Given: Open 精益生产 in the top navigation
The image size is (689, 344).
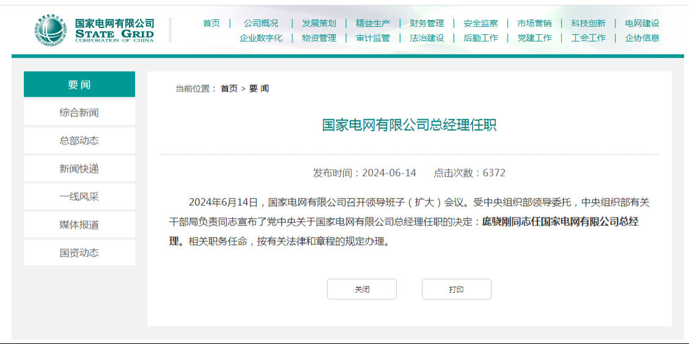Looking at the screenshot, I should click(373, 23).
